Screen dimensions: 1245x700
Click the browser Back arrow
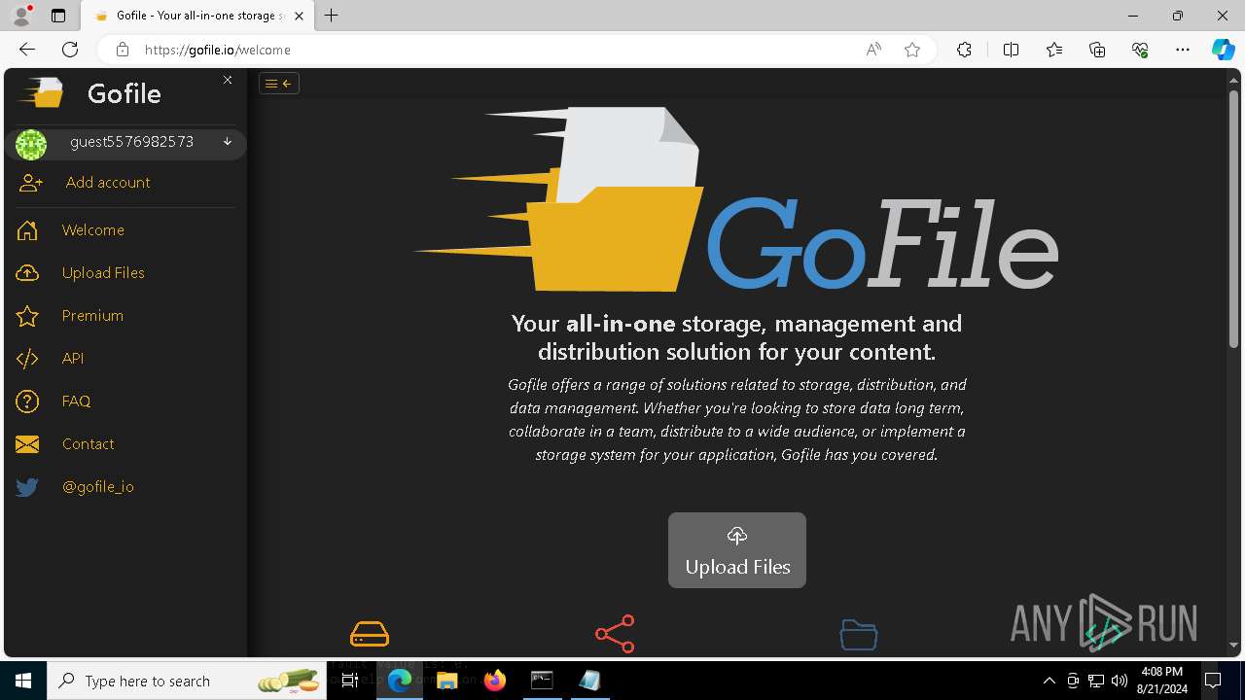[27, 50]
